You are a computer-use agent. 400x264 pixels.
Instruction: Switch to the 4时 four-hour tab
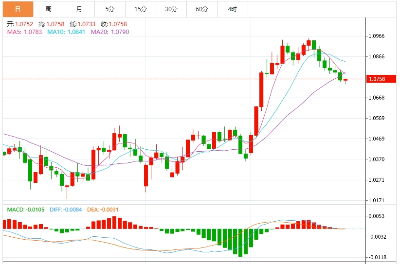coord(233,9)
